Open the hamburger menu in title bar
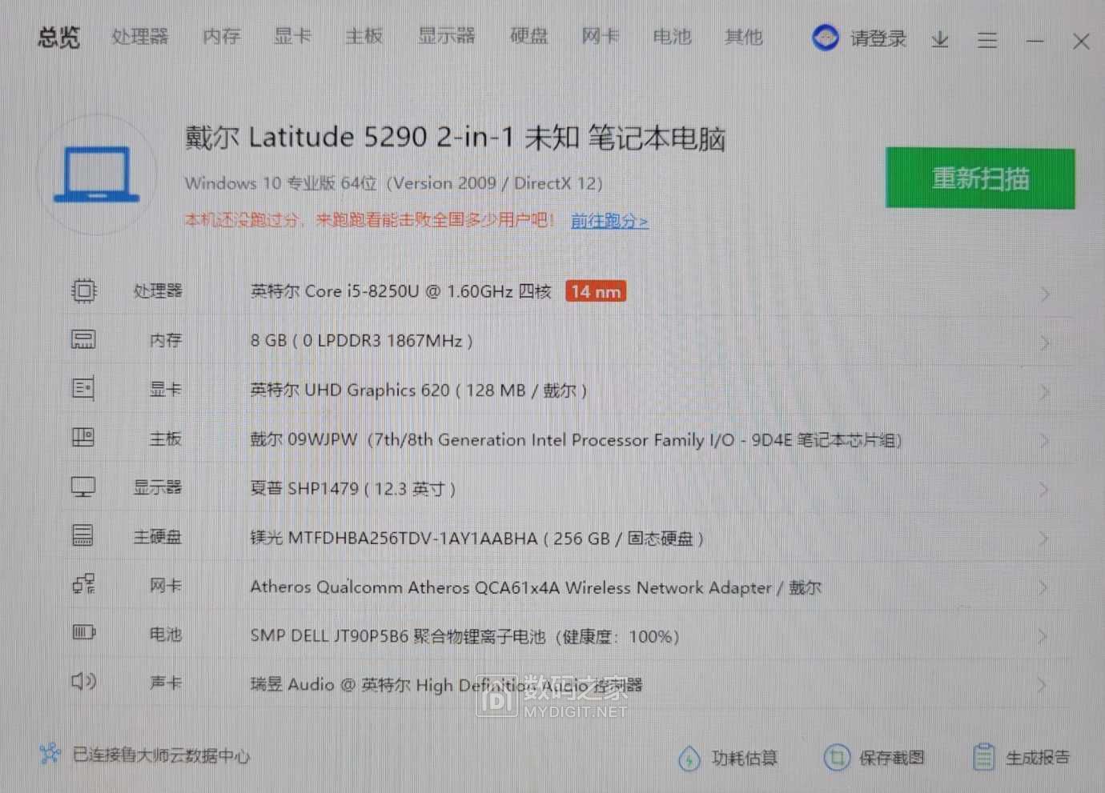1105x793 pixels. click(x=987, y=40)
